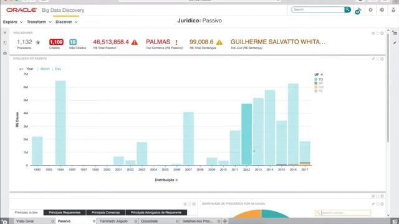Screen dimensions: 399x224
Task: Open Indicadores panel gear options
Action: coord(382,33)
